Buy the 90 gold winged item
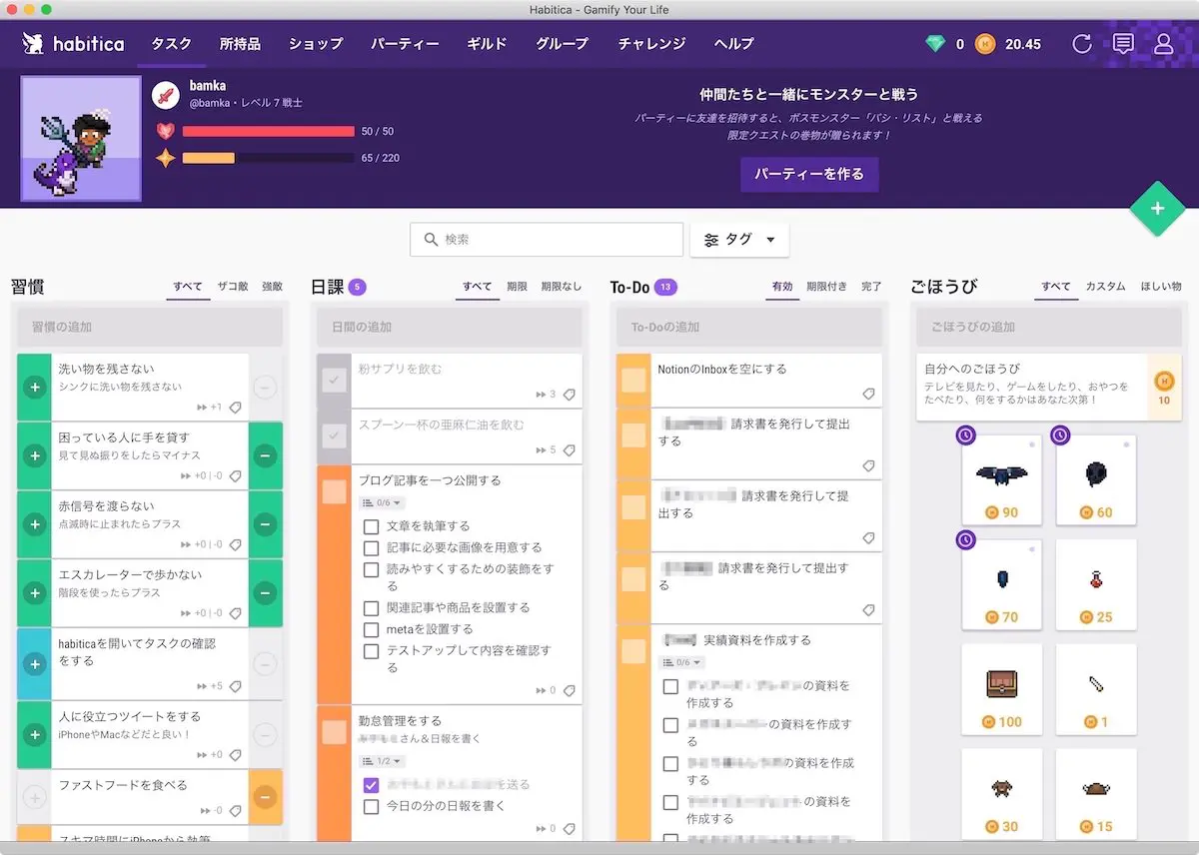 pyautogui.click(x=1002, y=479)
